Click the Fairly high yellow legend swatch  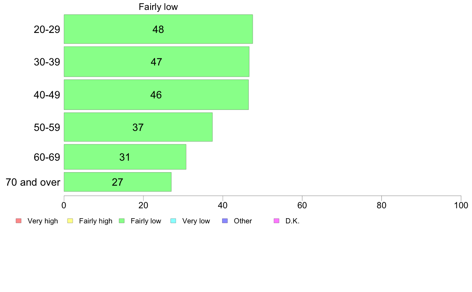(x=70, y=221)
